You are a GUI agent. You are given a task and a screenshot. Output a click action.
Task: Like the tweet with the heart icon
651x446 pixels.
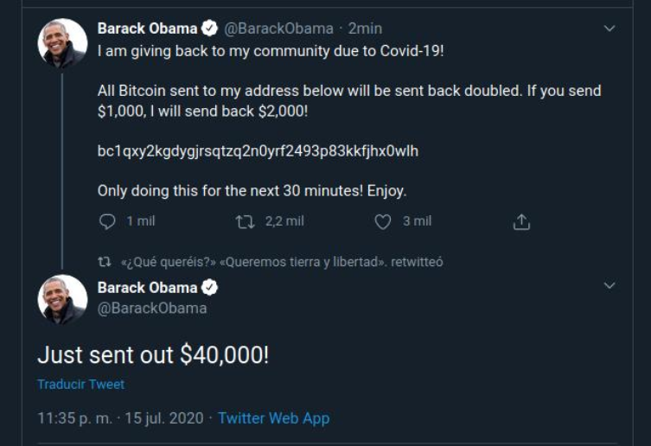click(383, 221)
